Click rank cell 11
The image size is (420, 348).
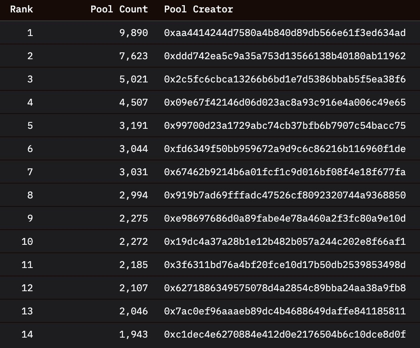click(27, 265)
